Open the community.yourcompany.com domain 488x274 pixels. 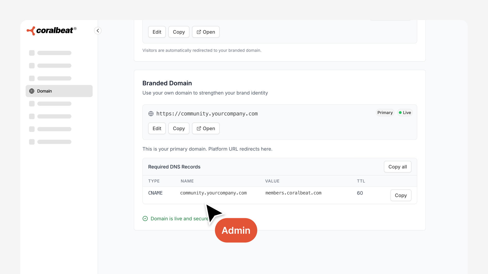206,128
